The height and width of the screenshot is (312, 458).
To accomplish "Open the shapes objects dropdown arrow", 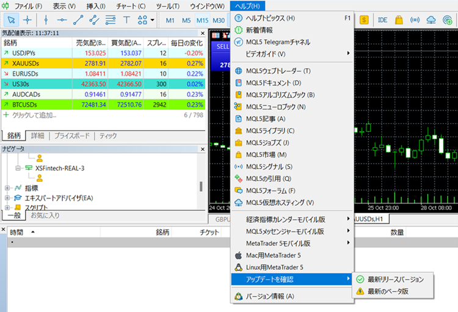I will (x=152, y=20).
